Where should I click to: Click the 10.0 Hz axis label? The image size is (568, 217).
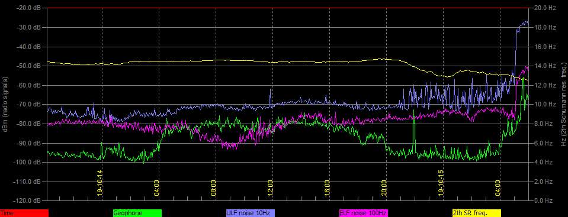point(544,105)
